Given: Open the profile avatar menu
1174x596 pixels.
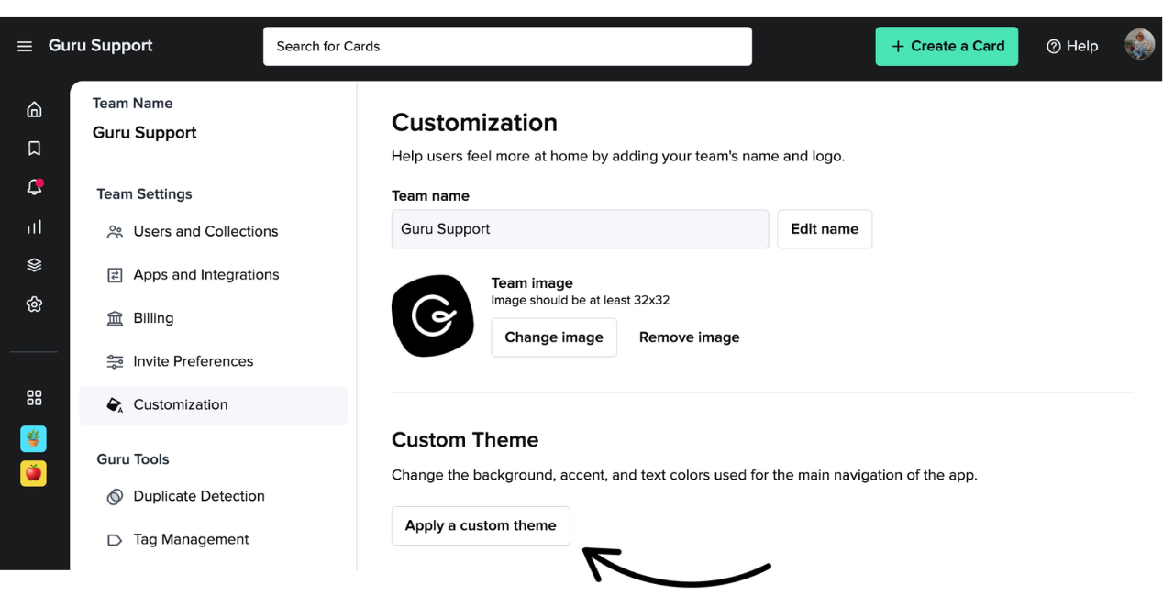Looking at the screenshot, I should (1139, 43).
